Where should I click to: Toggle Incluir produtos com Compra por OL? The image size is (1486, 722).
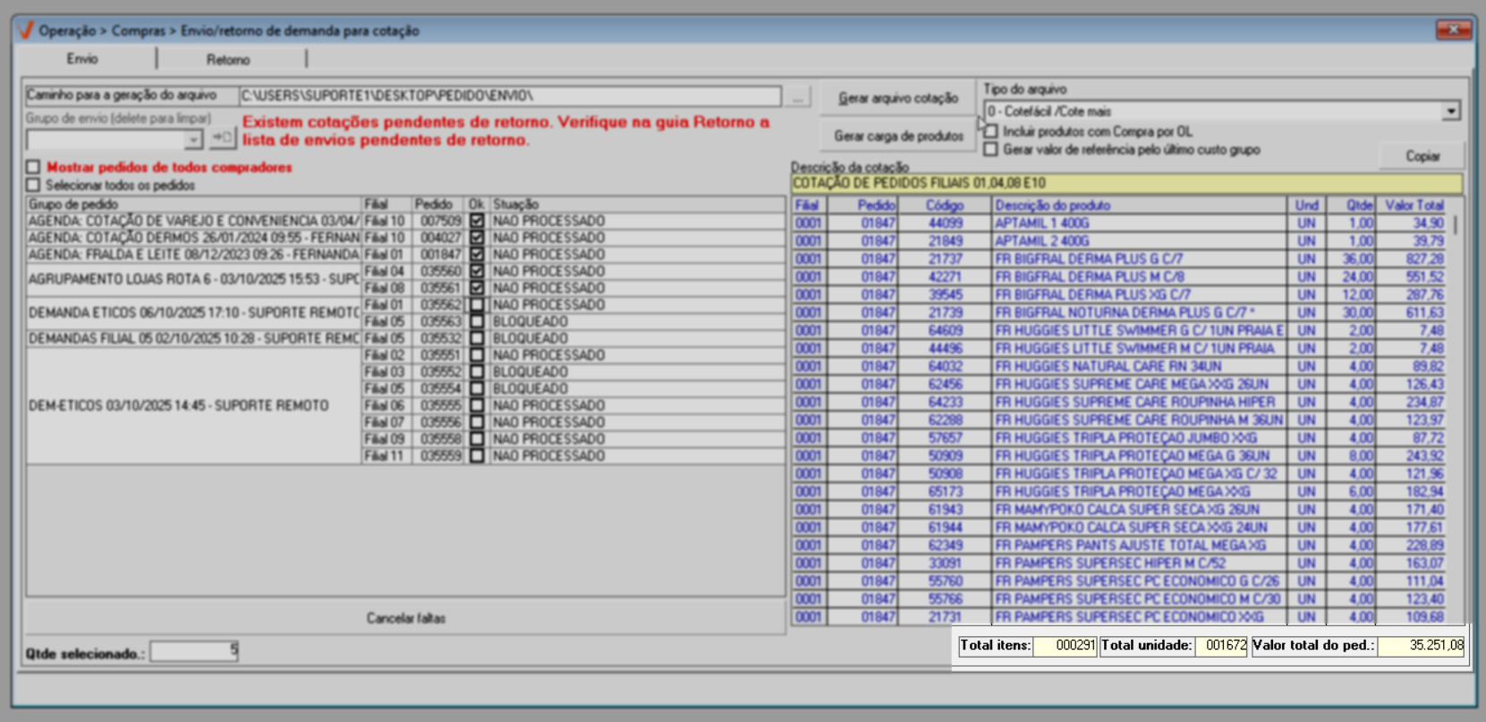991,132
